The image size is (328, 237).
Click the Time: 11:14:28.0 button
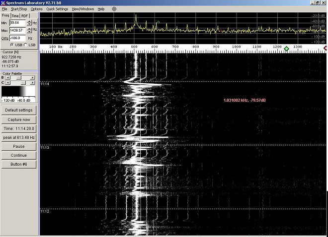point(19,128)
